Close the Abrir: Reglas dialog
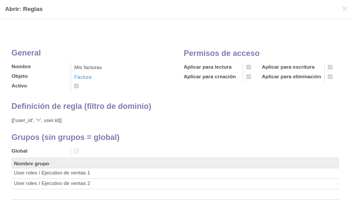Viewport: 351px width, 202px height. pyautogui.click(x=344, y=9)
